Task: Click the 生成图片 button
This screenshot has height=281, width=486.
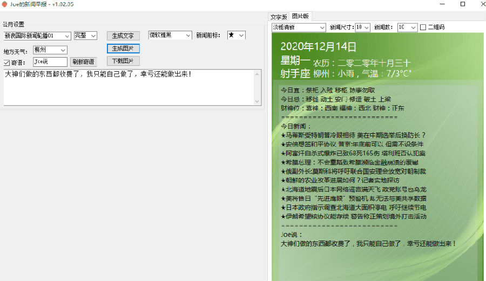Action: point(123,49)
